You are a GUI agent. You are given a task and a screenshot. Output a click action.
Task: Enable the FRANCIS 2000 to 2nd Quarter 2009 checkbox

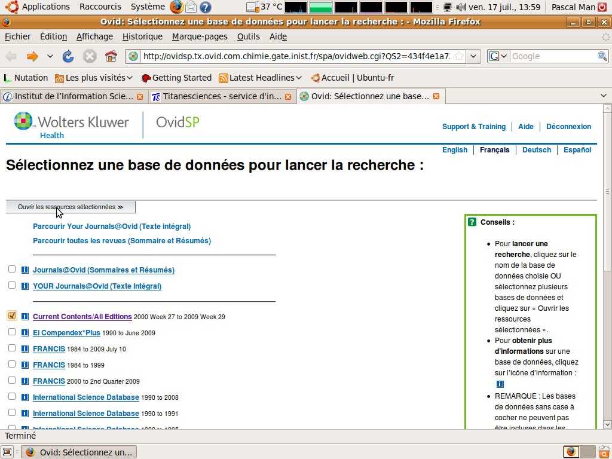[x=12, y=380]
